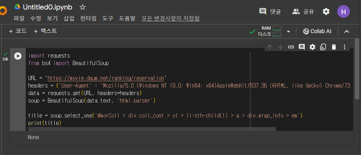361x155 pixels.
Task: Open 도움말 menu
Action: click(127, 19)
